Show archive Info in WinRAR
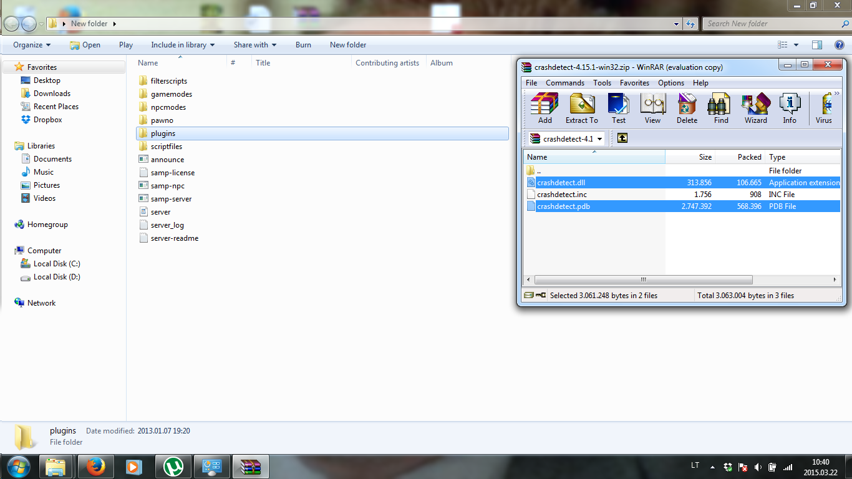 tap(790, 109)
